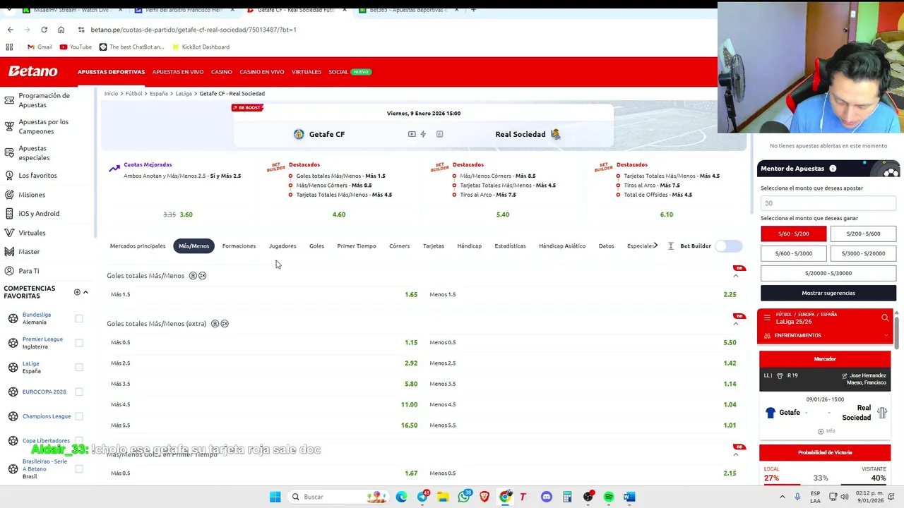The image size is (904, 508).
Task: Check the EUROCOPA 2028 checkbox
Action: 79,392
